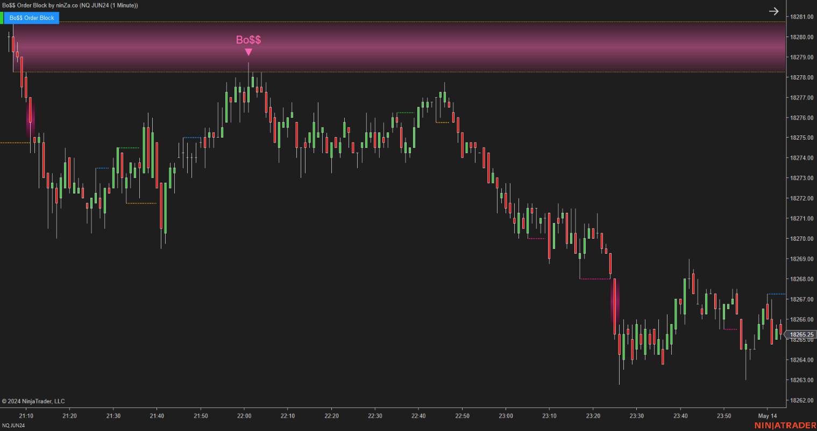Click the current price marker showing 18265.25

pos(800,334)
